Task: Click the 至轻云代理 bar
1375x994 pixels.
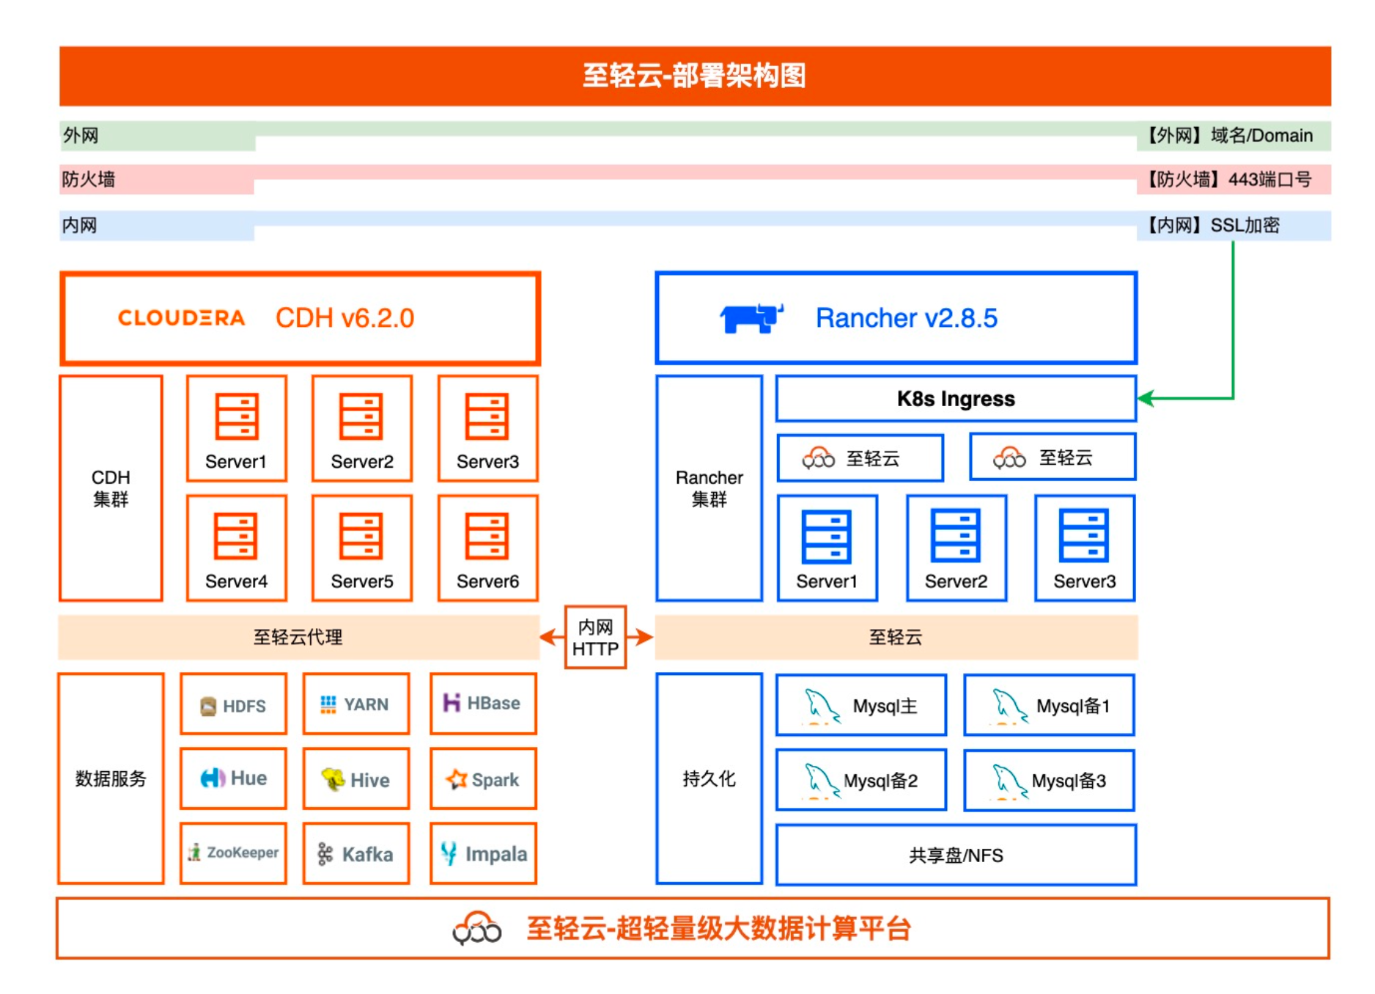Action: tap(298, 637)
